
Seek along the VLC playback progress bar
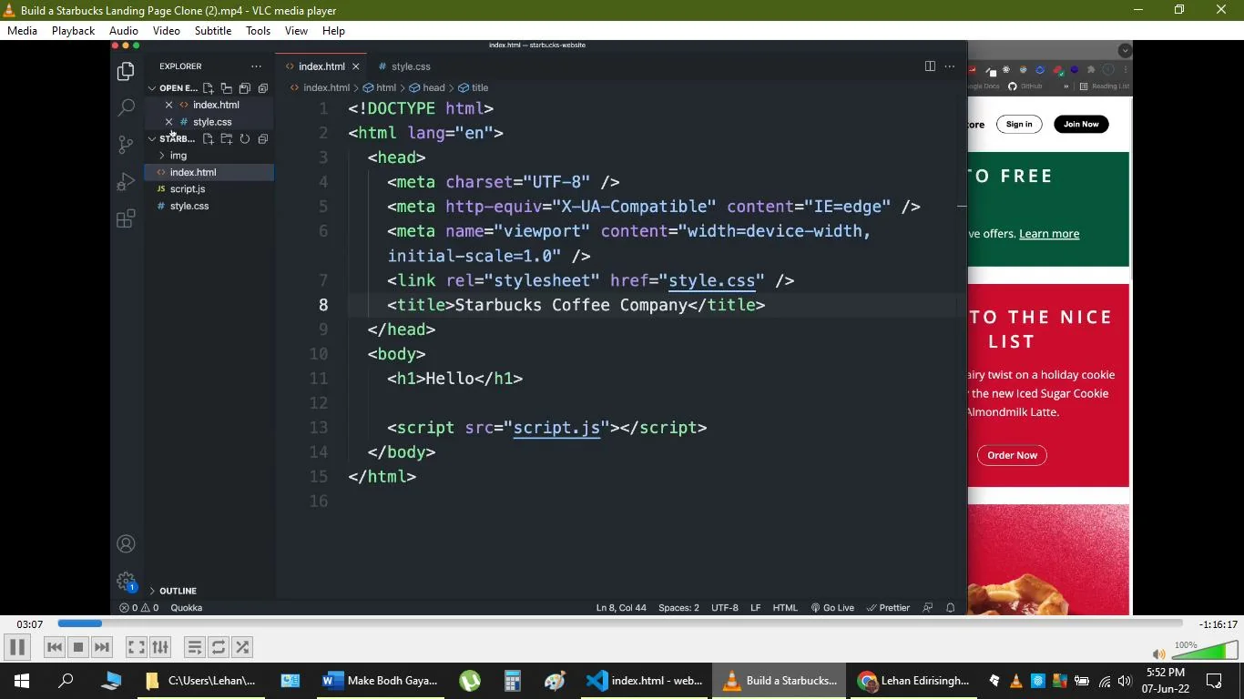pyautogui.click(x=620, y=623)
